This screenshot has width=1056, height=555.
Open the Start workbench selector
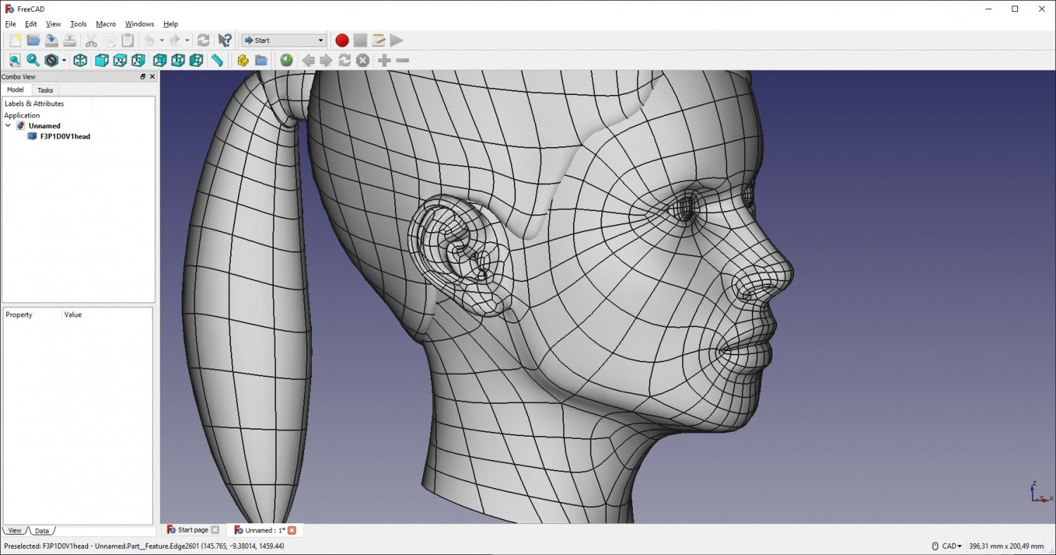pos(283,40)
